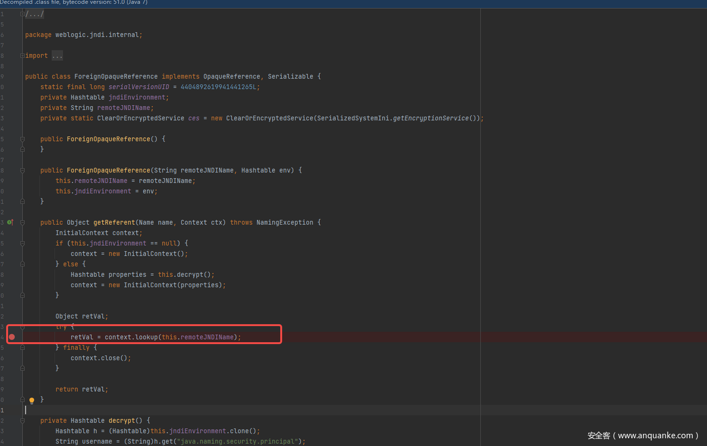
Task: Click the yellow lightbulb intention icon
Action: pos(31,401)
